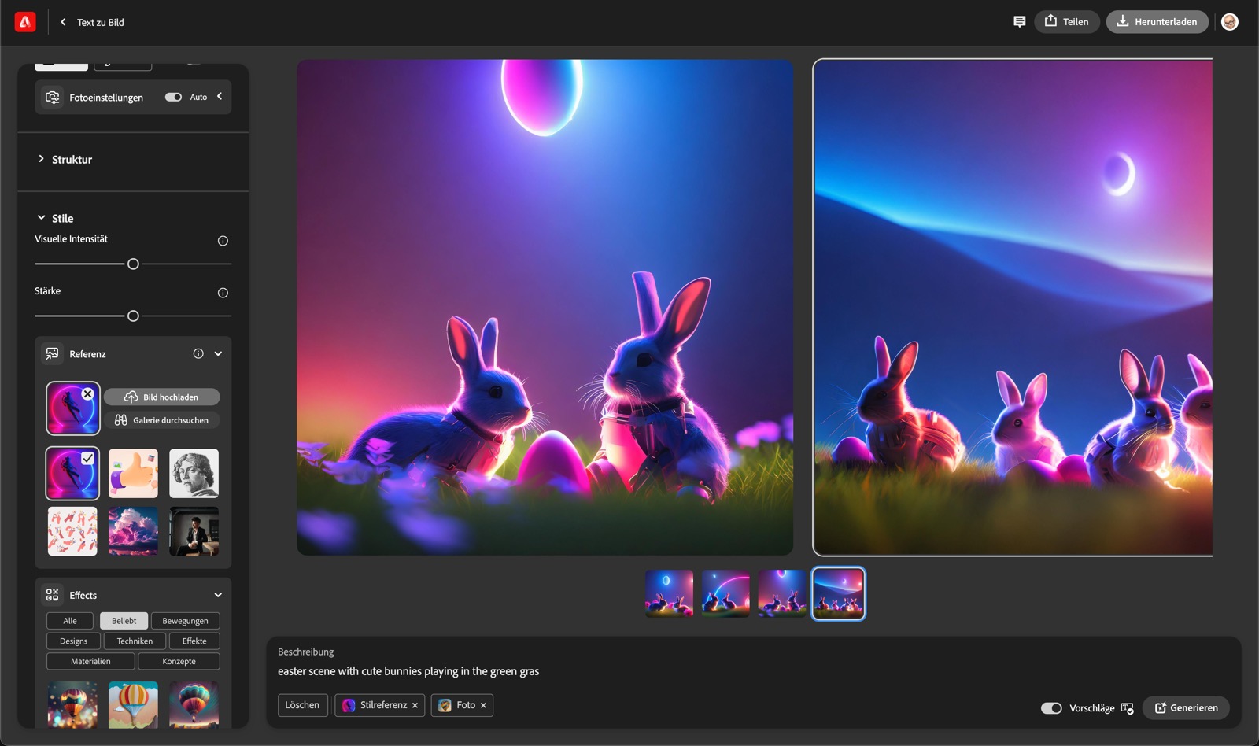Go back with arrow beside Text zu Bild

point(63,22)
